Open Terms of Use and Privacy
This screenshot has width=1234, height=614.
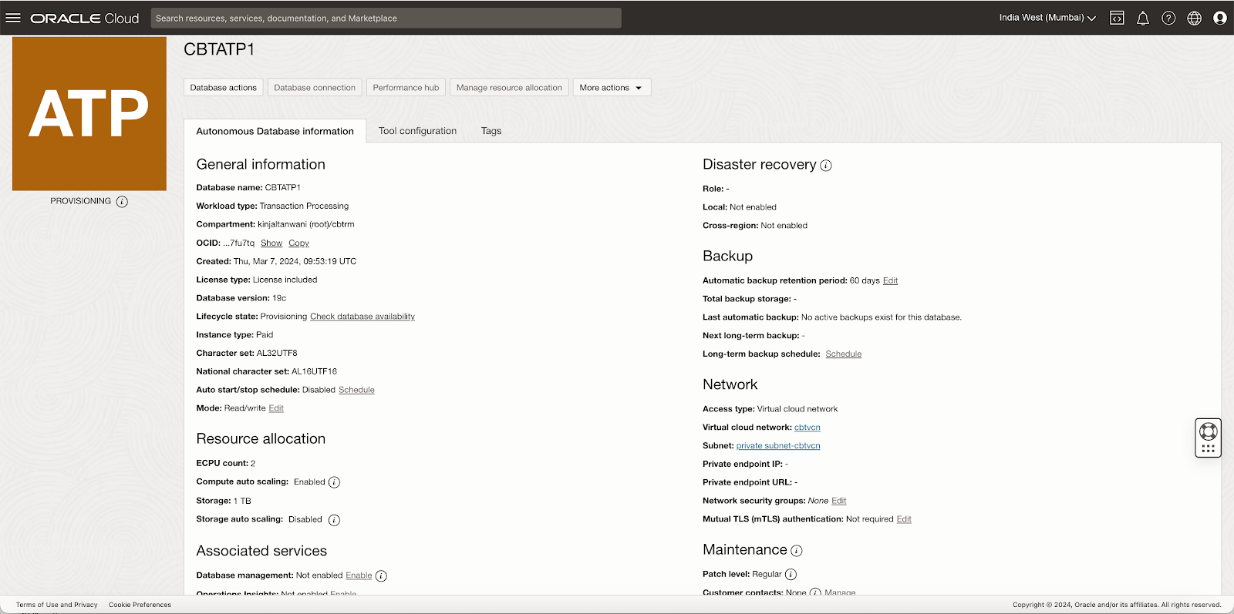57,605
